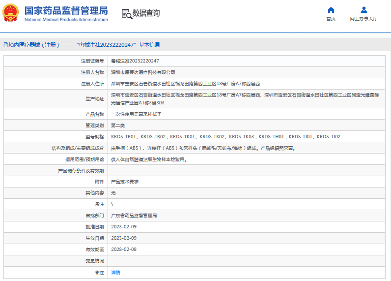Select 其他内容 value 无

[113, 193]
